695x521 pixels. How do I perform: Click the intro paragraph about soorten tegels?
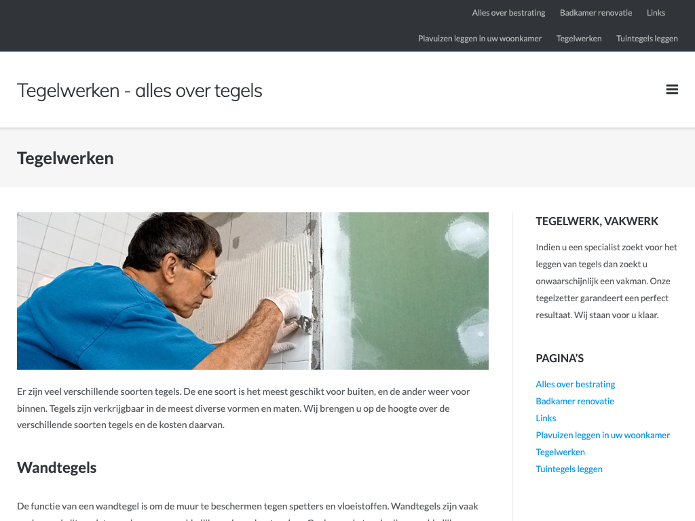[x=244, y=408]
